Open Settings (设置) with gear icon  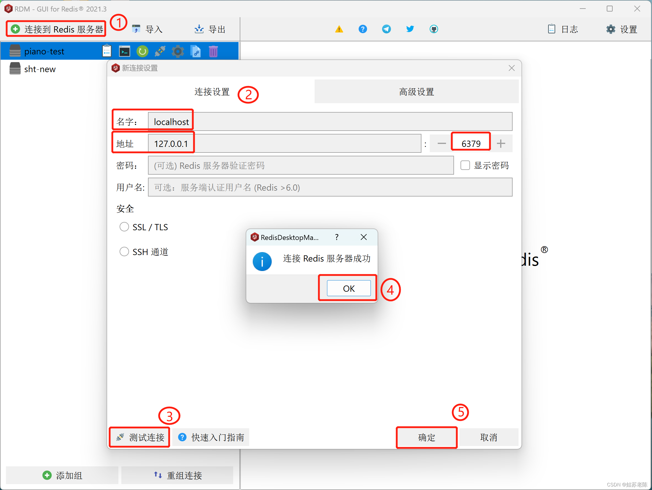pyautogui.click(x=622, y=29)
